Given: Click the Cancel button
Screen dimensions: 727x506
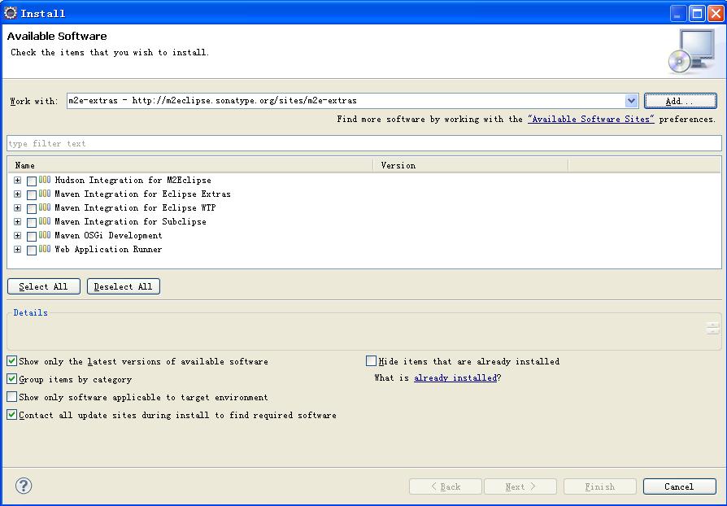Looking at the screenshot, I should point(679,486).
